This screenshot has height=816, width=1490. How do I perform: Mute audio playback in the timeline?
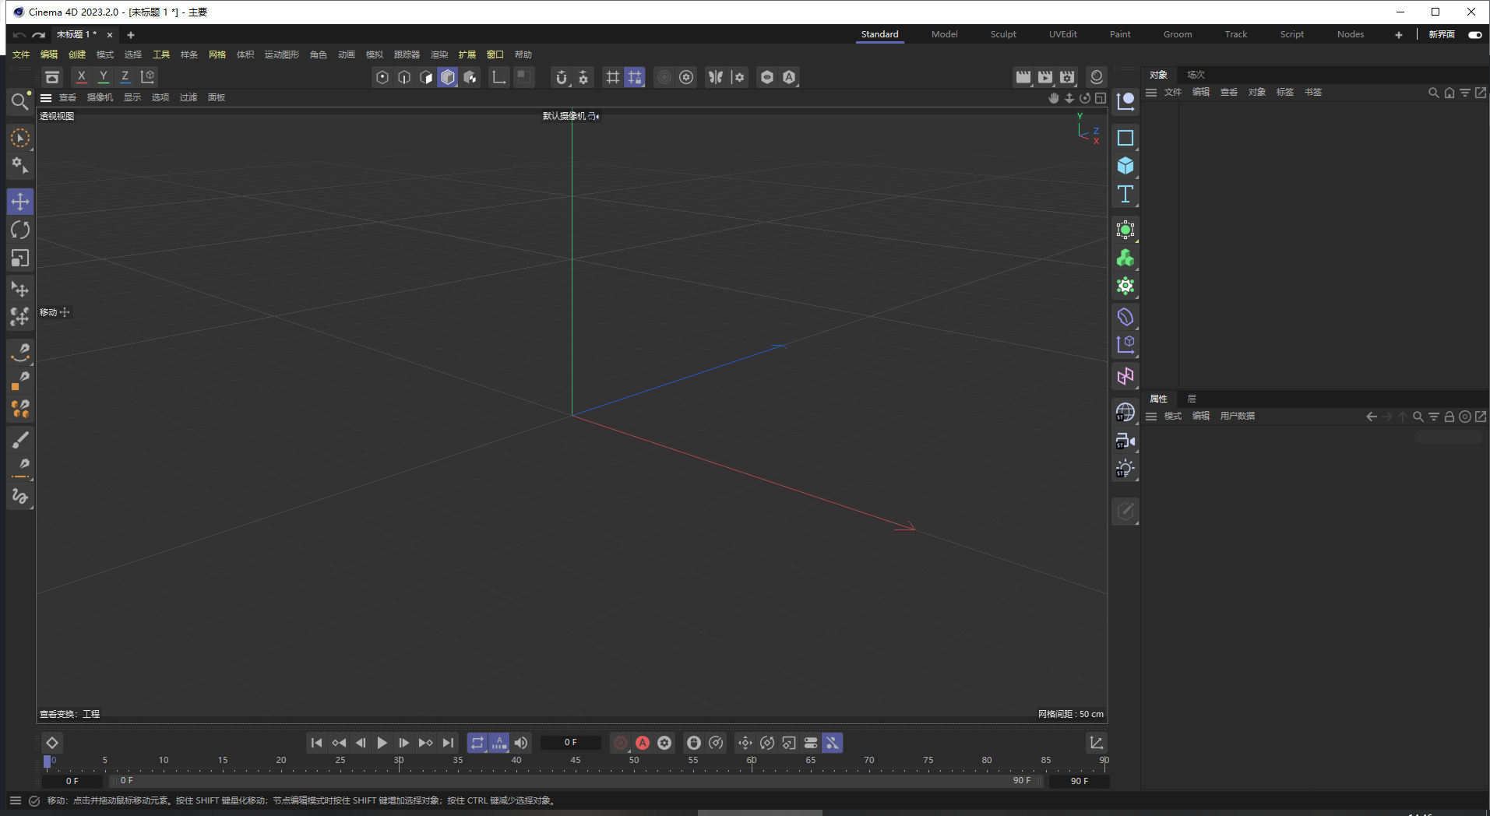point(520,743)
